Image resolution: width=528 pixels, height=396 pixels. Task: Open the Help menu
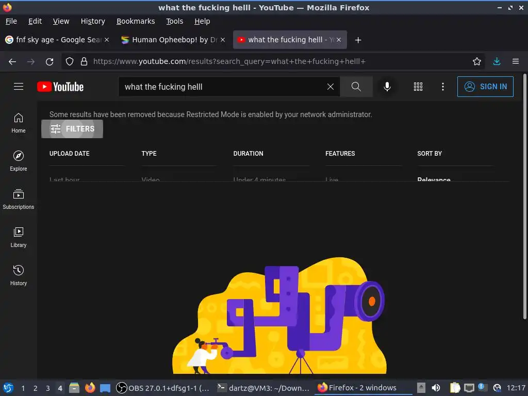202,21
